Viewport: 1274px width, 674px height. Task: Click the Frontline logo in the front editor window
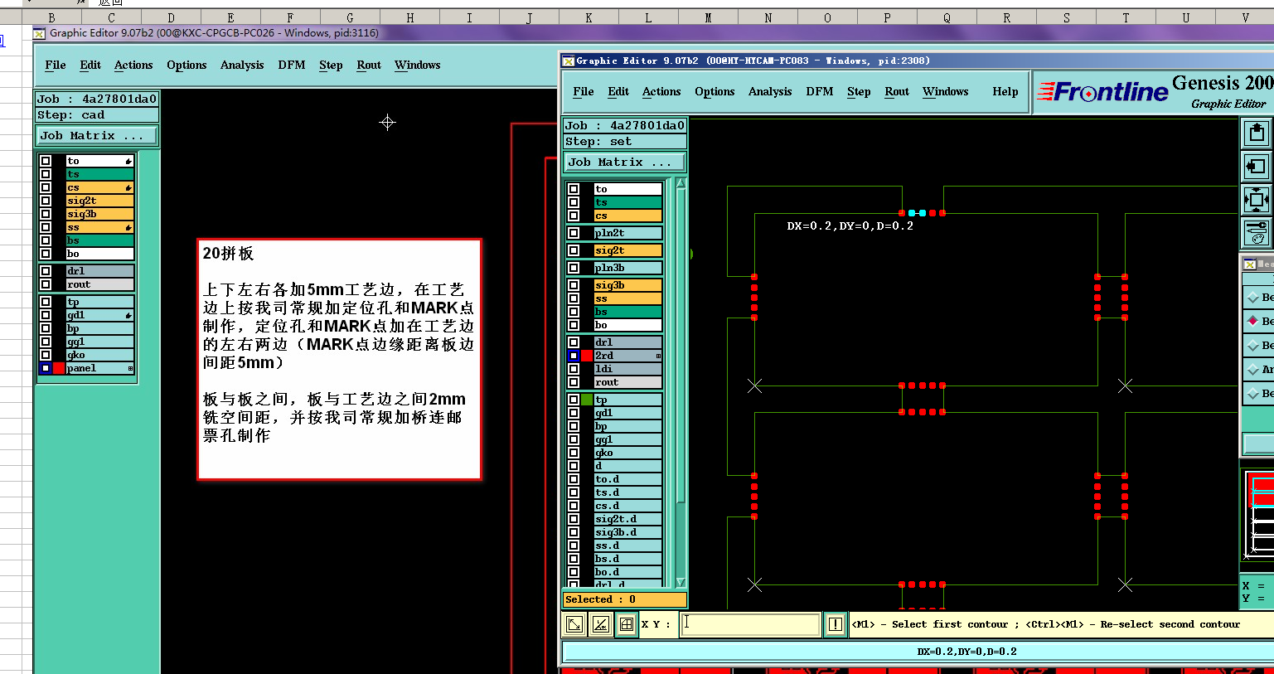pos(1102,91)
